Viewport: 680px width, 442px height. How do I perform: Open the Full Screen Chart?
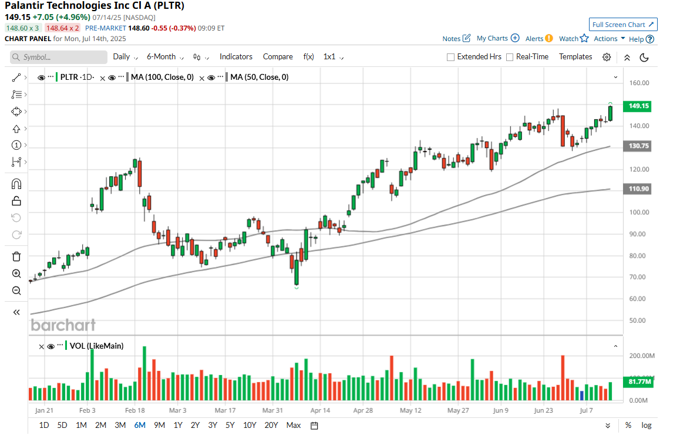[x=623, y=25]
